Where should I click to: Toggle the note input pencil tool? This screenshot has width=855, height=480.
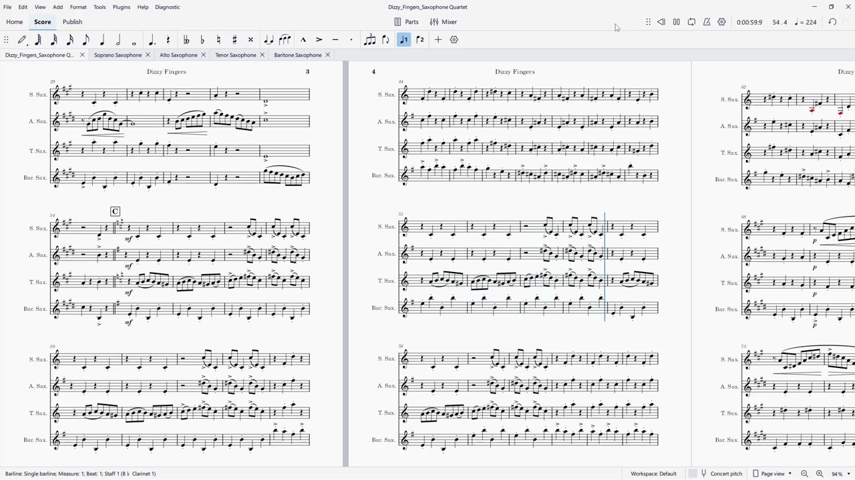point(22,40)
